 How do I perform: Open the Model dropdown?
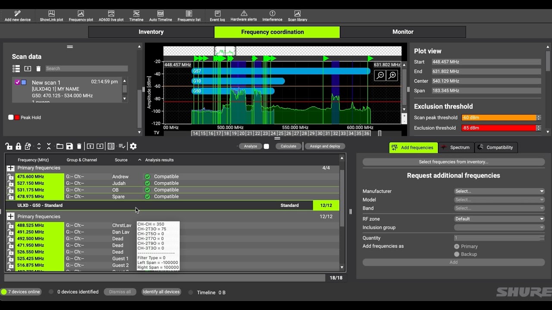499,200
